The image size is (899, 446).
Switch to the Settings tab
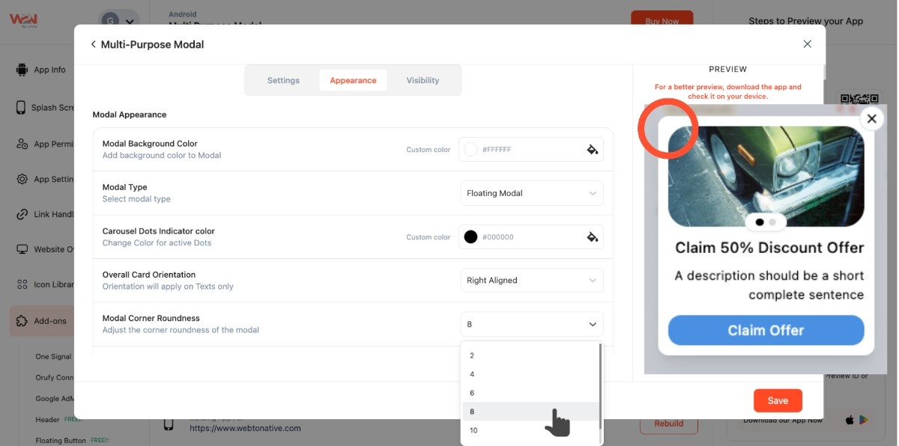point(283,81)
